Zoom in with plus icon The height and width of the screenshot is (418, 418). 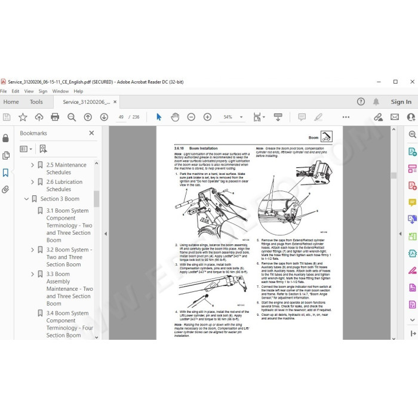point(207,117)
